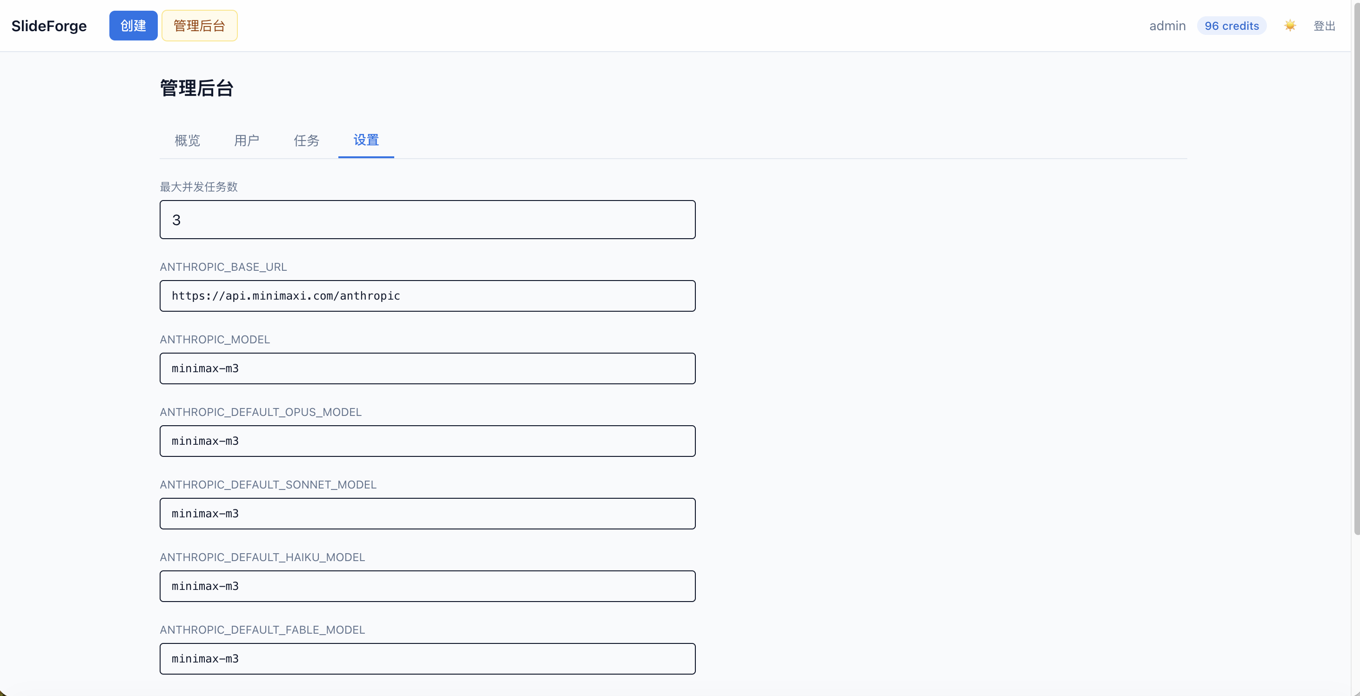This screenshot has height=696, width=1360.
Task: Click the SlideForge logo
Action: point(49,26)
